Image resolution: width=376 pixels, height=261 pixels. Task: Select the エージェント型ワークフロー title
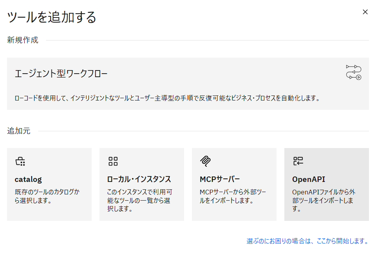61,74
